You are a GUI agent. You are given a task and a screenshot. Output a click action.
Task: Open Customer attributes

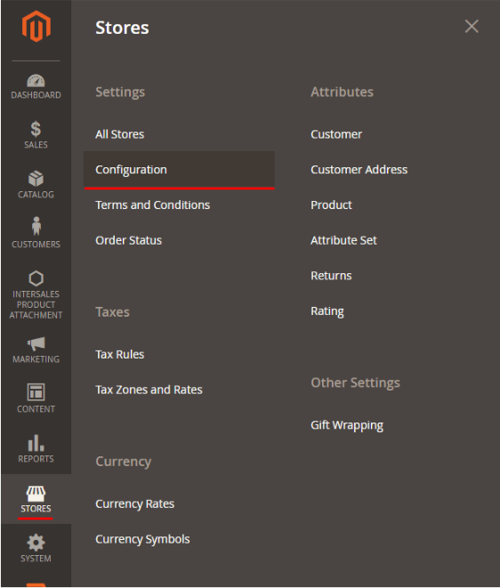click(x=336, y=134)
